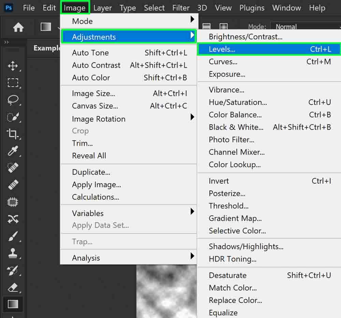The image size is (341, 318).
Task: Select the Spot Healing Brush tool
Action: [13, 168]
